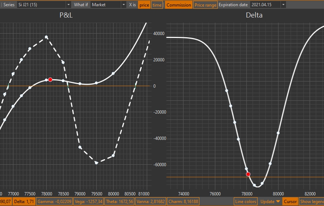
Task: Toggle the Commission option
Action: 179,5
